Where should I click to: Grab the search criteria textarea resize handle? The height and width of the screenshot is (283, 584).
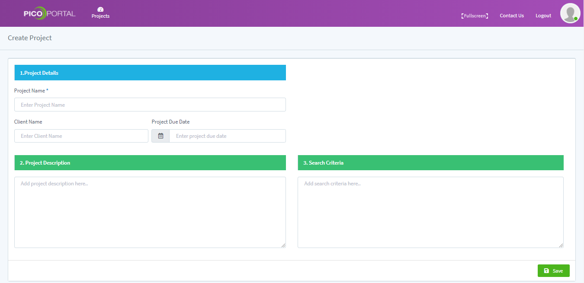tap(561, 245)
